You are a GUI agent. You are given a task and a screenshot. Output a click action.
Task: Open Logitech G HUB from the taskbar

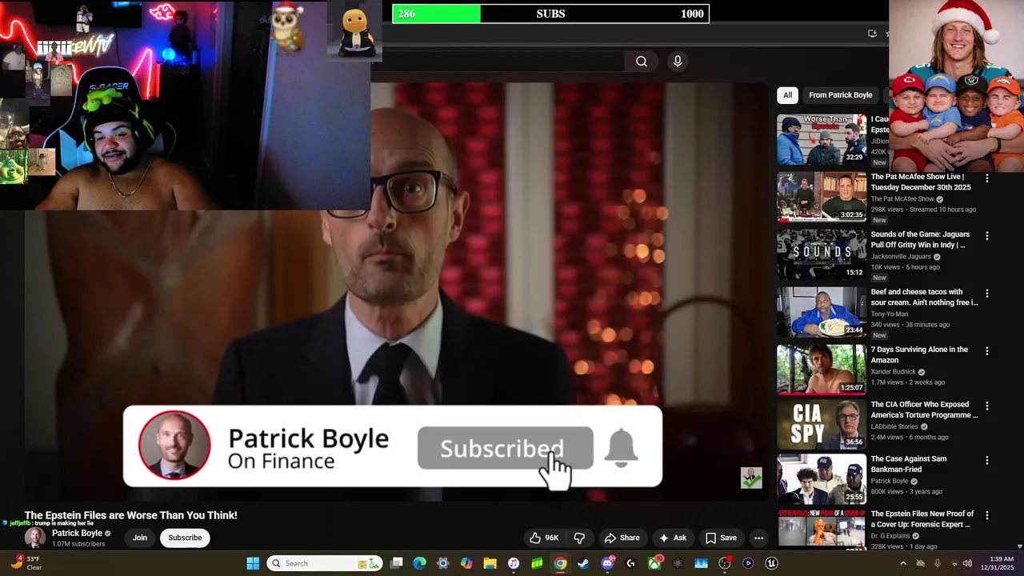pos(630,563)
